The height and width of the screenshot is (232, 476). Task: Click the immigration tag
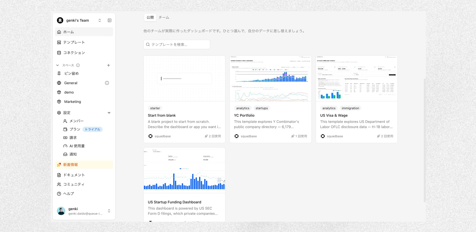tap(350, 108)
